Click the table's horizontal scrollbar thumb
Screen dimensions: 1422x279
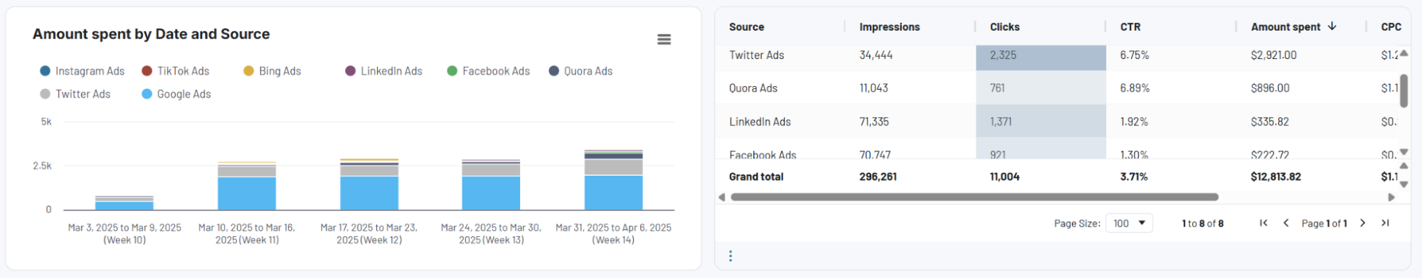[x=975, y=197]
